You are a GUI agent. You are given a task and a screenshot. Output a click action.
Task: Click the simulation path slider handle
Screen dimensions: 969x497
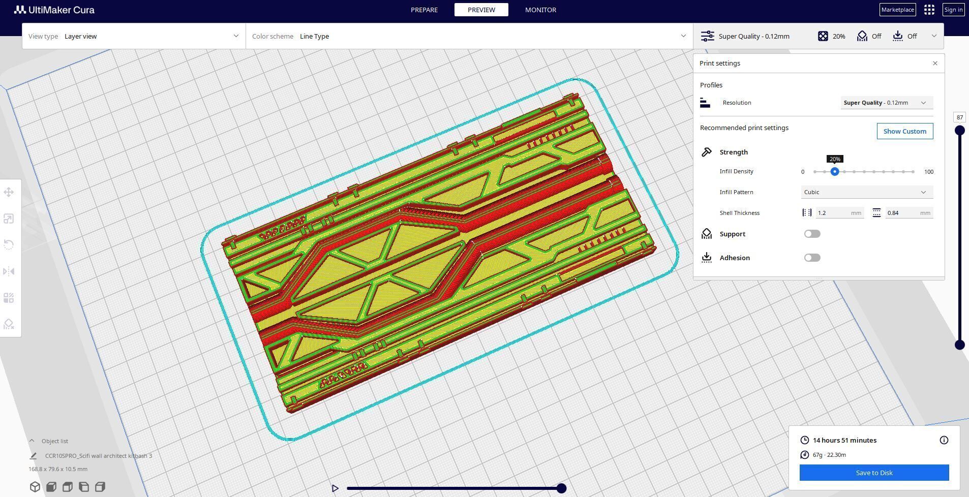pos(561,488)
